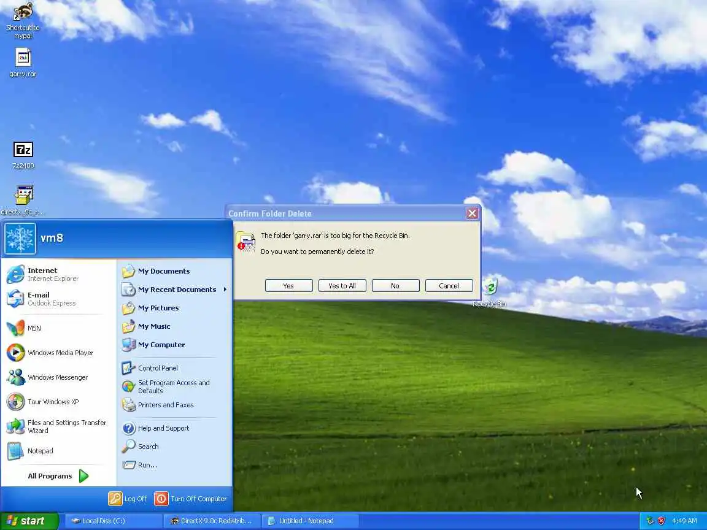This screenshot has height=530, width=707.
Task: Open Outlook Express E-mail entry
Action: tap(59, 299)
